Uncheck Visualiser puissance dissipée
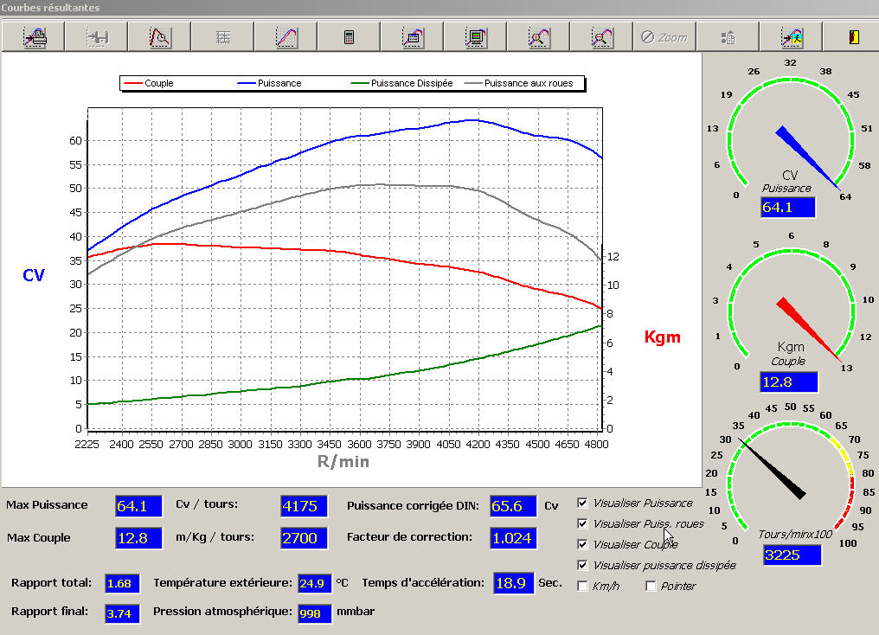This screenshot has height=635, width=879. pyautogui.click(x=582, y=565)
